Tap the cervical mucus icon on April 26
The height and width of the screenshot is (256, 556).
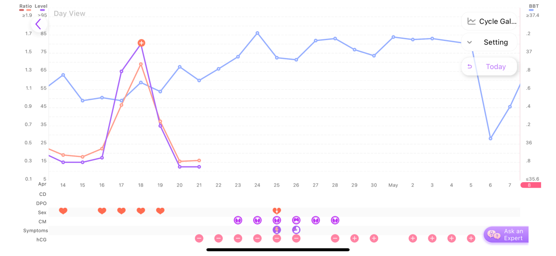click(296, 220)
